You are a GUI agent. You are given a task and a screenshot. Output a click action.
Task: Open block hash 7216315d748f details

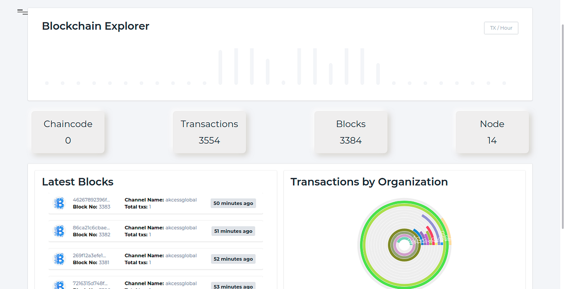pyautogui.click(x=89, y=283)
